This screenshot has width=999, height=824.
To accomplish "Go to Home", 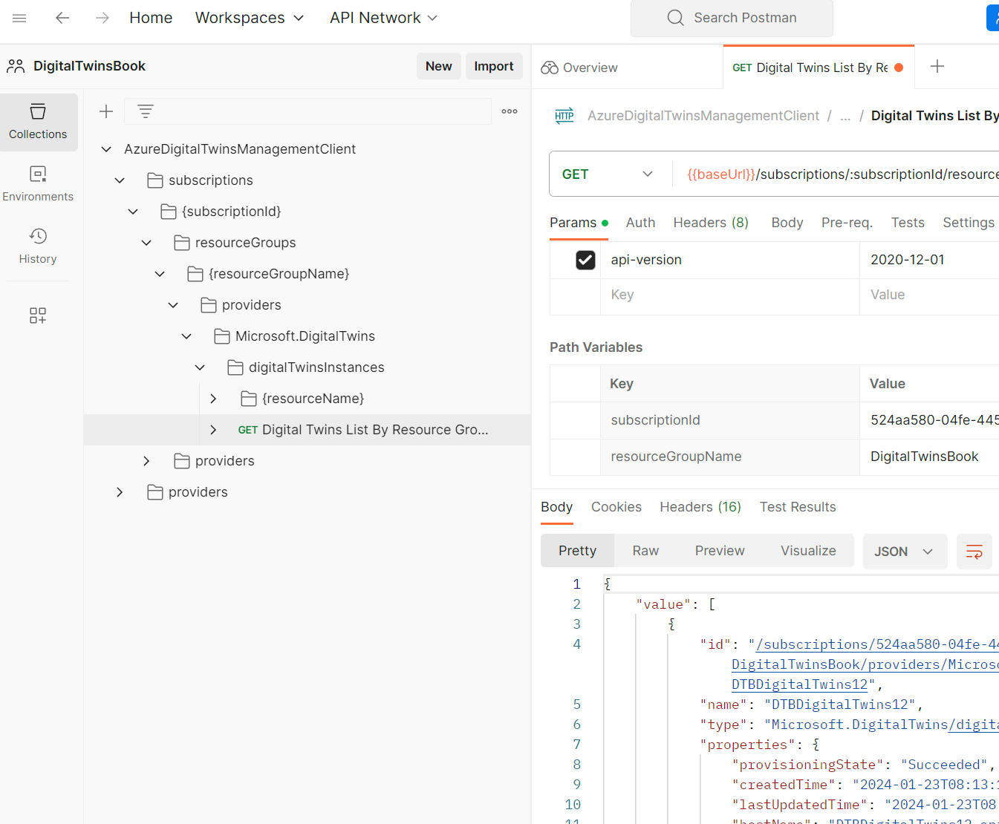I will coord(151,18).
